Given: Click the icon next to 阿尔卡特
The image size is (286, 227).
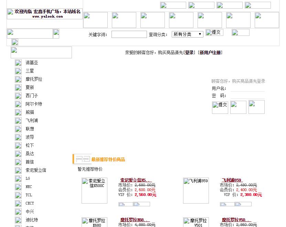Looking at the screenshot, I should 18,104.
